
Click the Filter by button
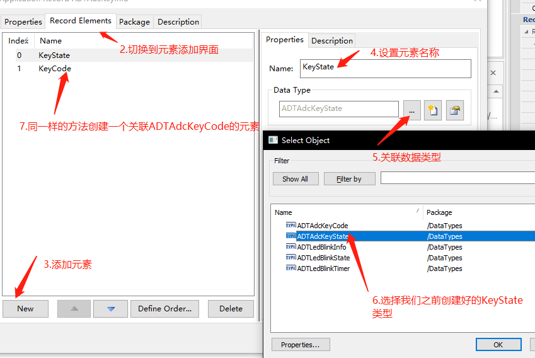[349, 179]
